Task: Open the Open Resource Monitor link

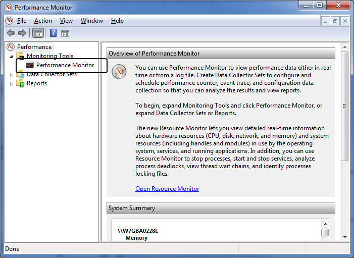Action: [x=167, y=189]
